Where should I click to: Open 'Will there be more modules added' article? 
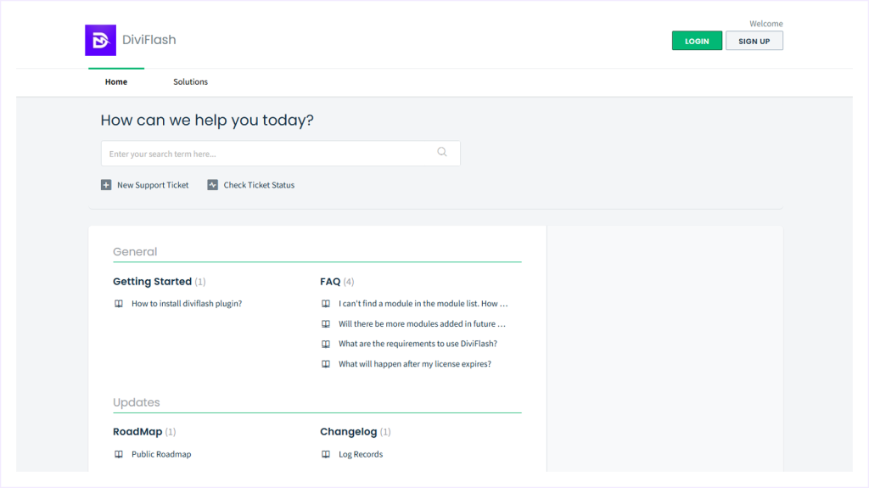[x=422, y=324]
